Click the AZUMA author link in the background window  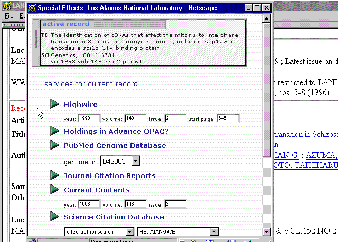(321, 155)
